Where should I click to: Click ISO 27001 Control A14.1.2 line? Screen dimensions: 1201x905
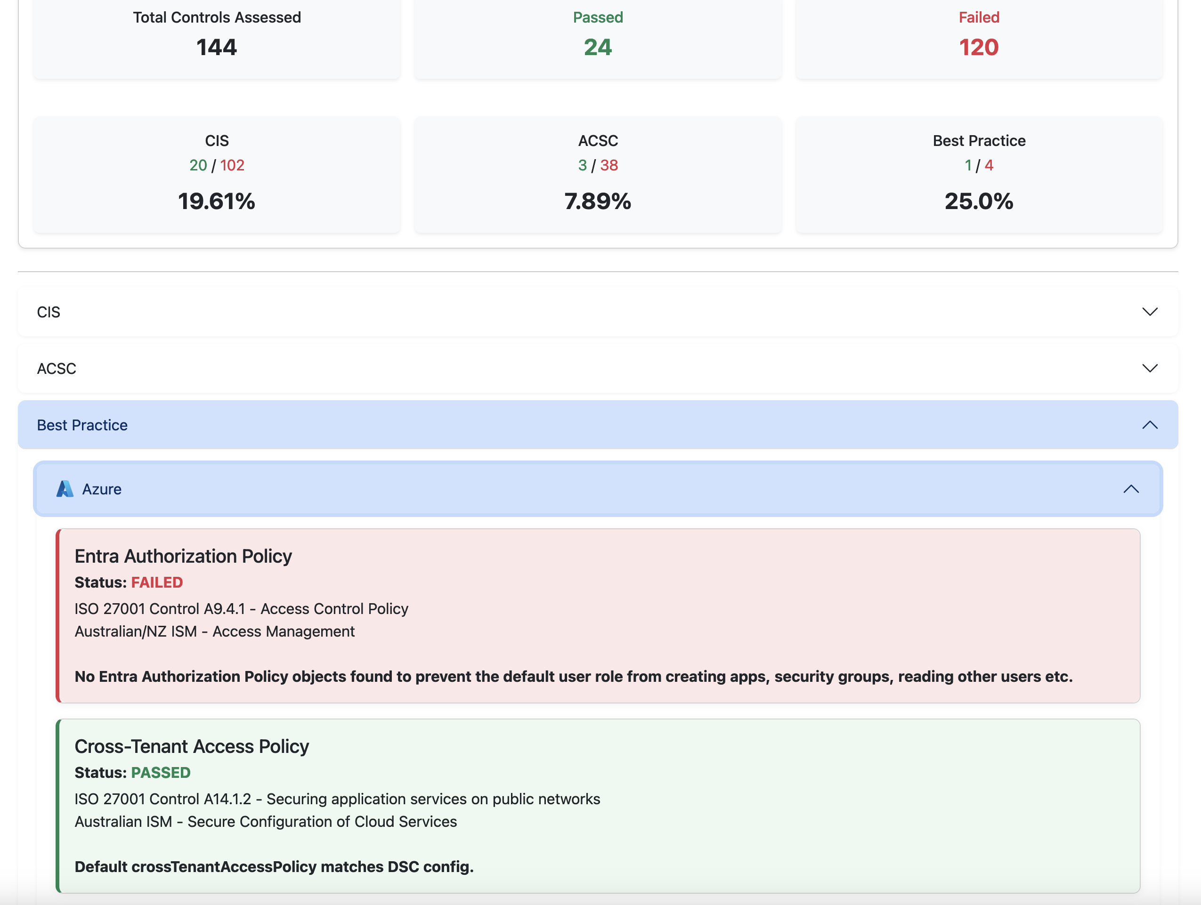pyautogui.click(x=337, y=799)
